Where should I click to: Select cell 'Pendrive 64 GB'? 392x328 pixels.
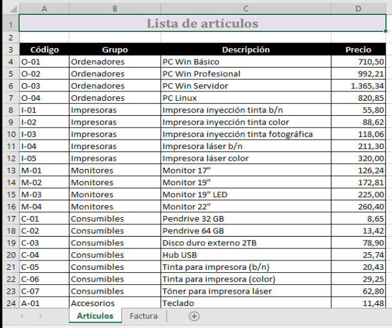point(246,230)
